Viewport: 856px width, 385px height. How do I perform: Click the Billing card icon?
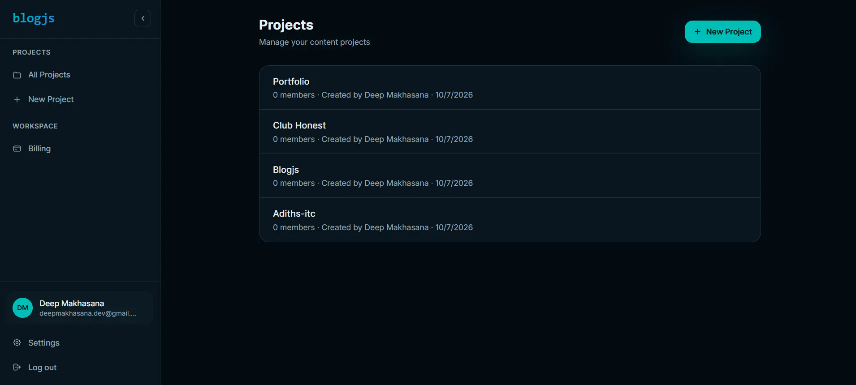[x=17, y=149]
